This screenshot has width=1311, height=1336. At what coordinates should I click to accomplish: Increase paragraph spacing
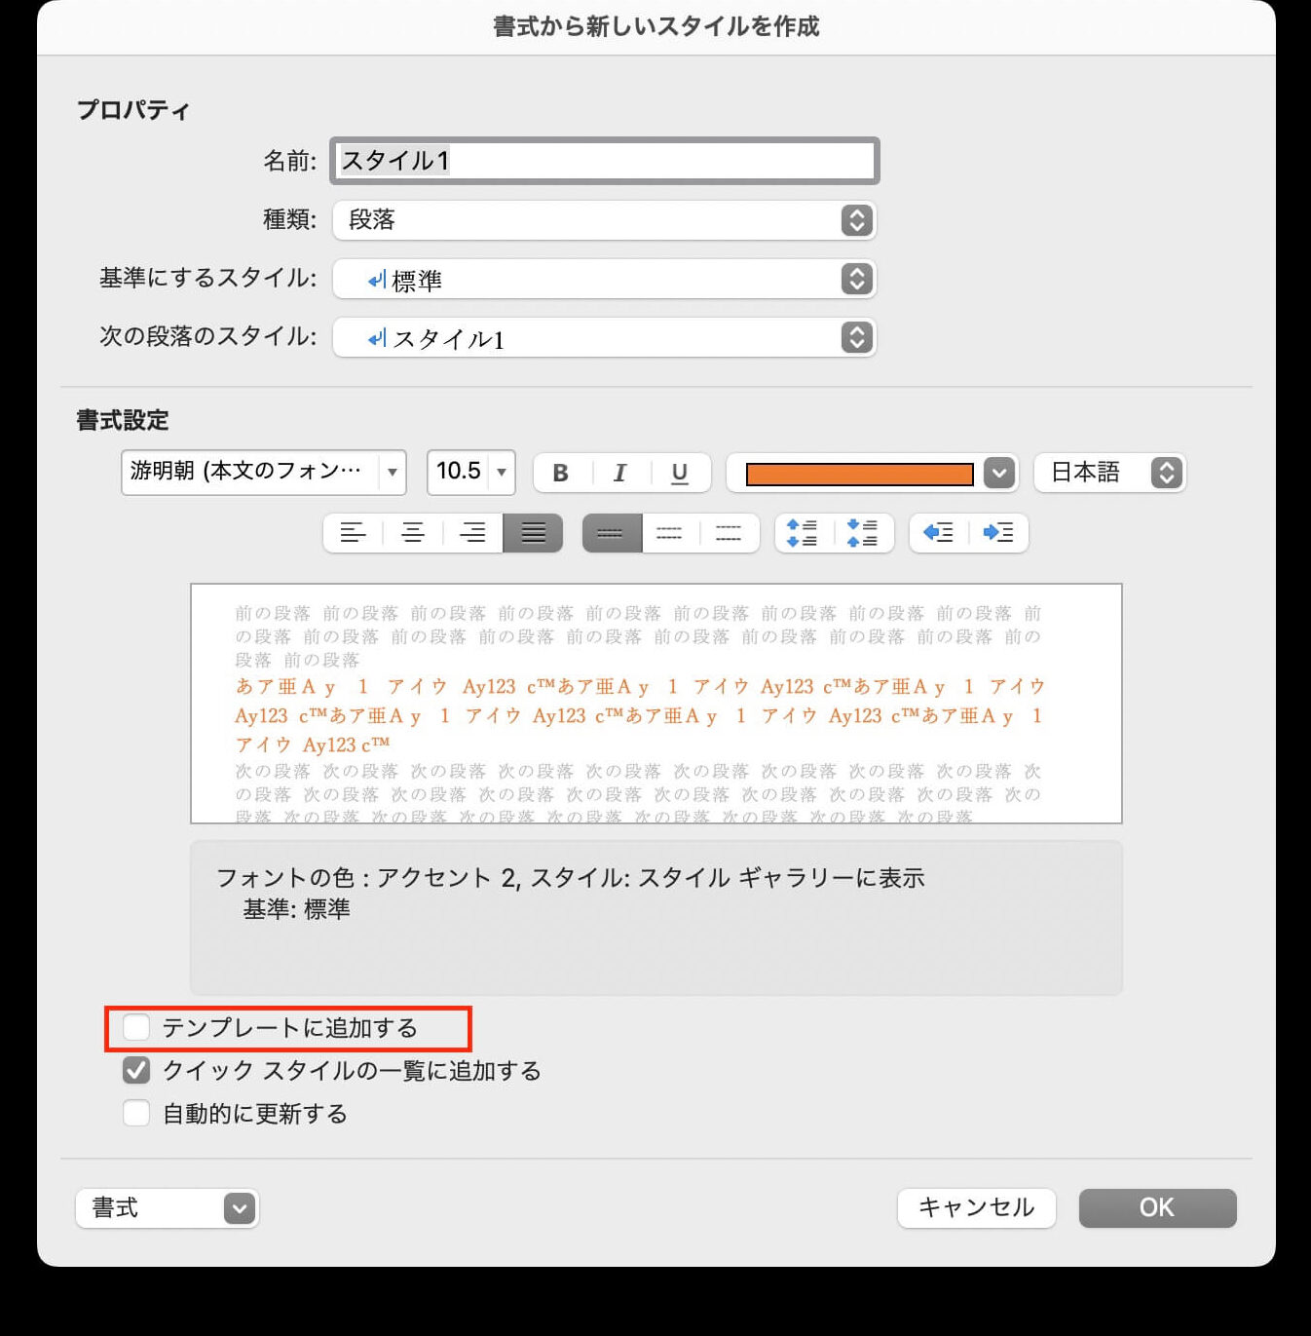[804, 533]
